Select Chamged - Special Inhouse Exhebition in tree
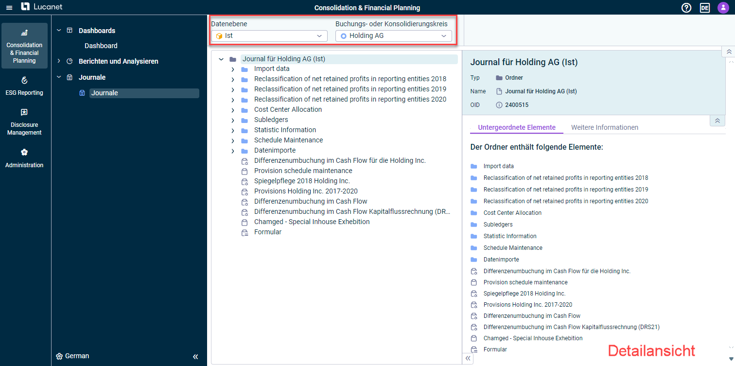The height and width of the screenshot is (366, 735). pyautogui.click(x=312, y=222)
